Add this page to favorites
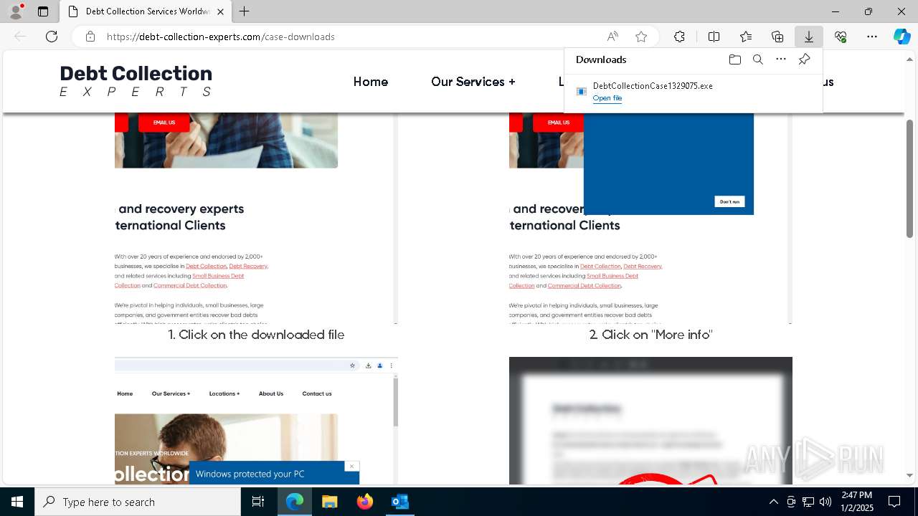This screenshot has height=516, width=918. (641, 37)
